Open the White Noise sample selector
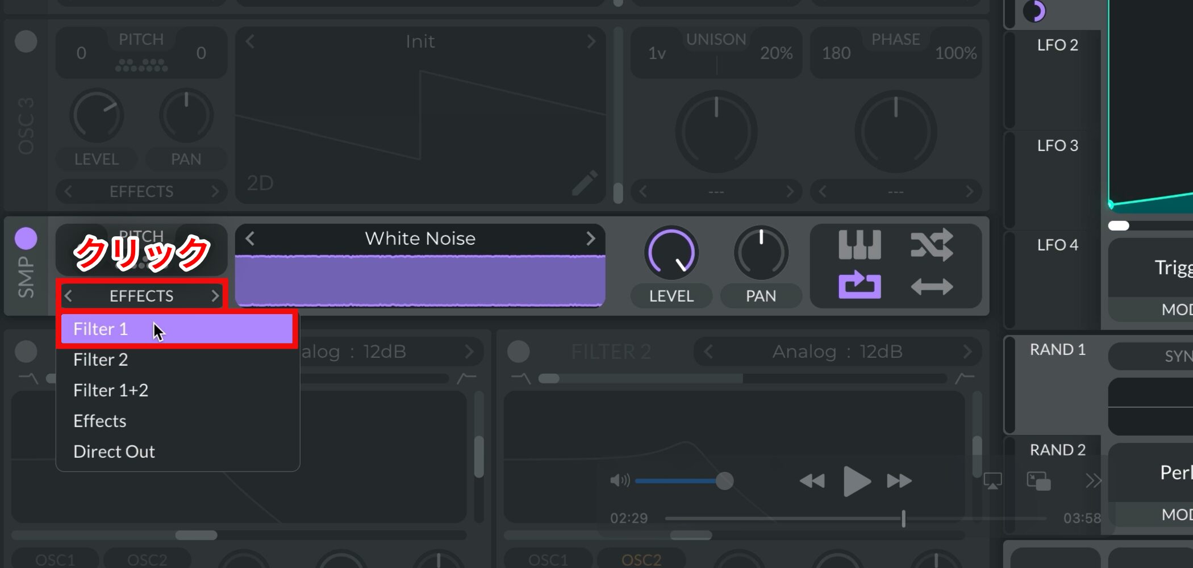 tap(420, 239)
